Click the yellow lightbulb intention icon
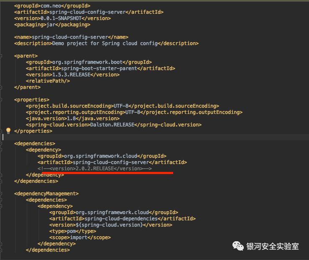This screenshot has height=260, width=309. pyautogui.click(x=8, y=131)
